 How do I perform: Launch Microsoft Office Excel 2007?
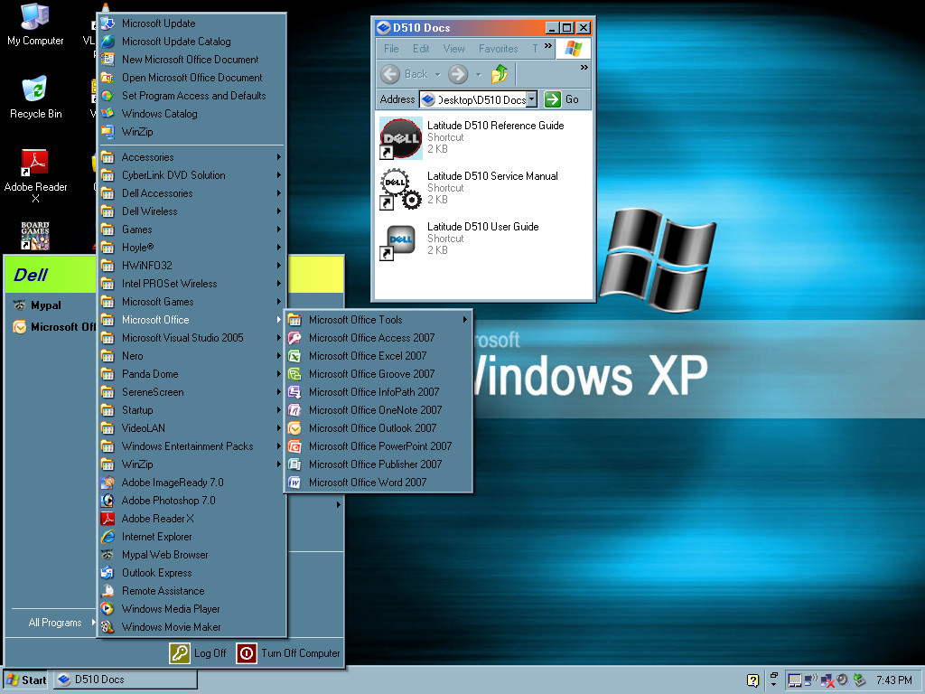pyautogui.click(x=378, y=356)
